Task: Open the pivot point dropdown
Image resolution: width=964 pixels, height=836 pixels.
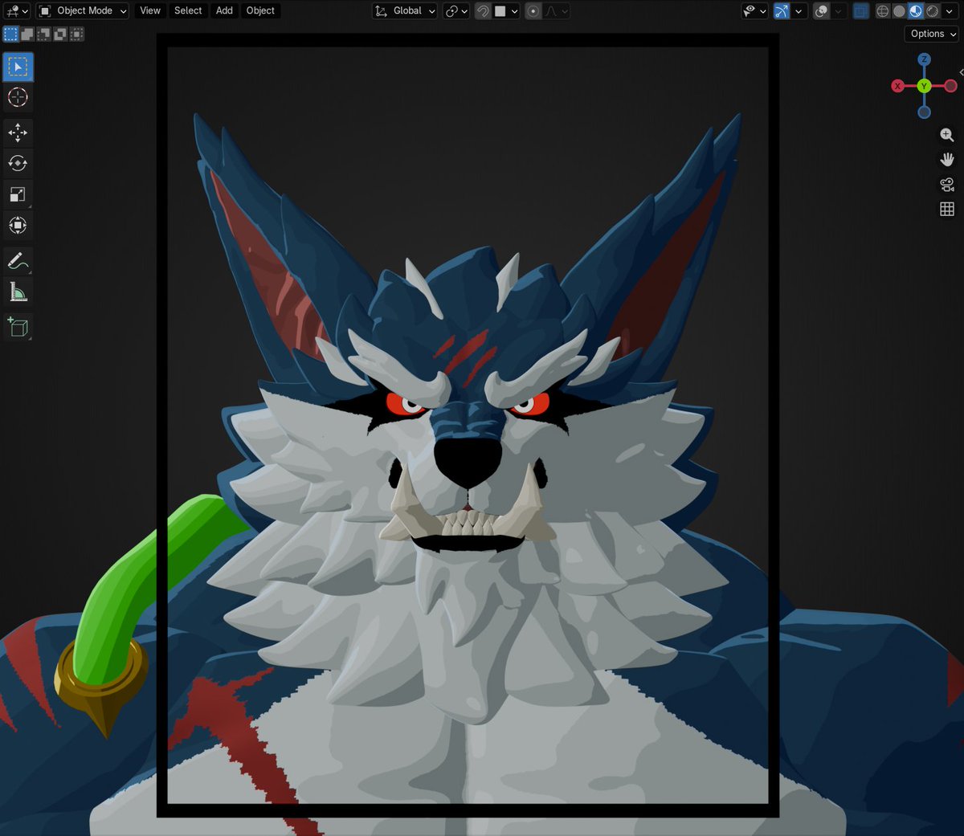Action: (456, 10)
